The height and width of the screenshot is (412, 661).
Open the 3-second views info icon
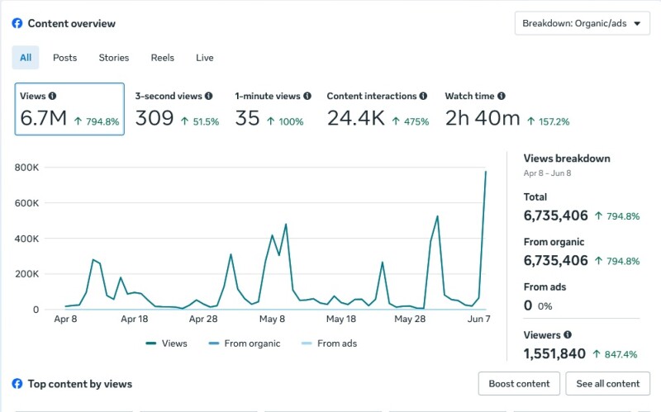209,96
